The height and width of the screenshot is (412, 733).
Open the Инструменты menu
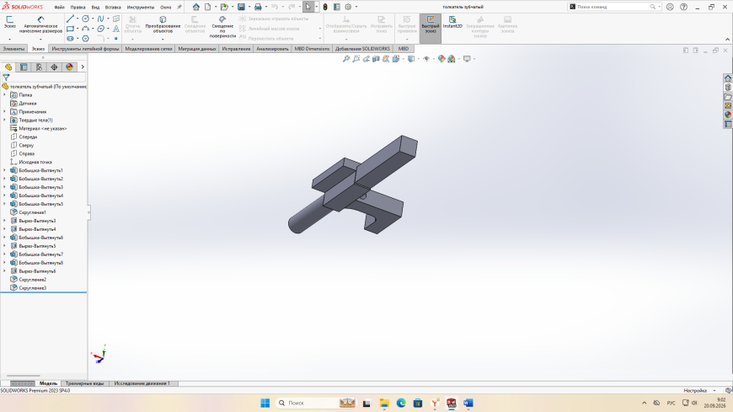tap(140, 8)
